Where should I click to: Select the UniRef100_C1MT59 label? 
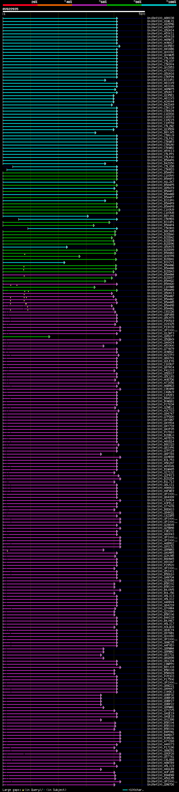coord(161,123)
